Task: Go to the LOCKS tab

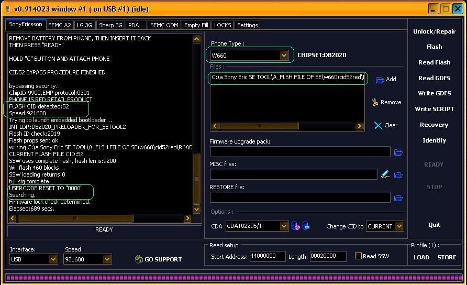Action: (223, 25)
